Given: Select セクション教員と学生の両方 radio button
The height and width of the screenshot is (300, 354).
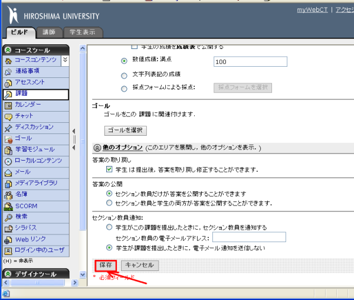Looking at the screenshot, I should pyautogui.click(x=109, y=203).
